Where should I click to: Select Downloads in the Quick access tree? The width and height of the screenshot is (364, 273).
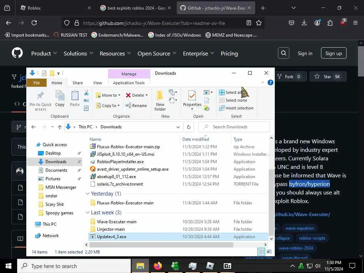54,162
